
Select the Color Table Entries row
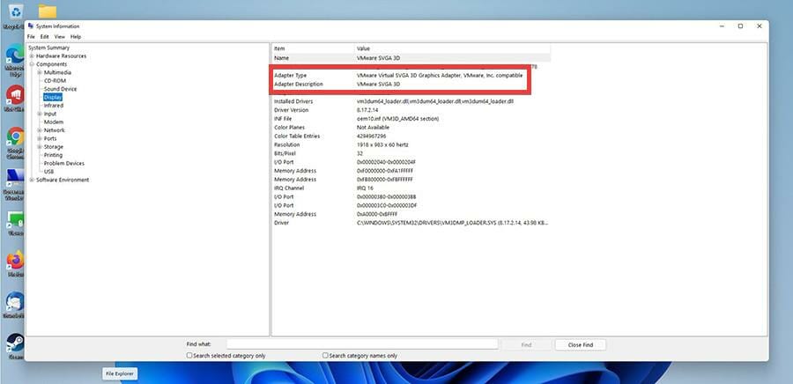[x=411, y=136]
